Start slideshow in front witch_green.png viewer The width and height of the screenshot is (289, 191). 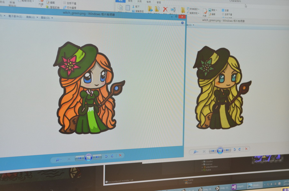coord(89,157)
